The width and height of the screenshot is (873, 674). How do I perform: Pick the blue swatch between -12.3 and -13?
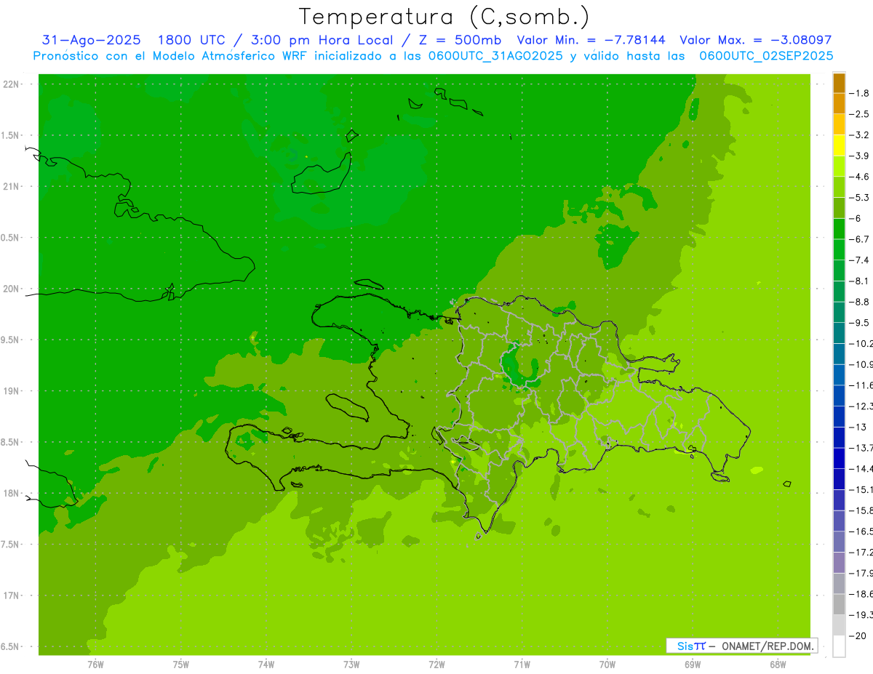coord(839,417)
